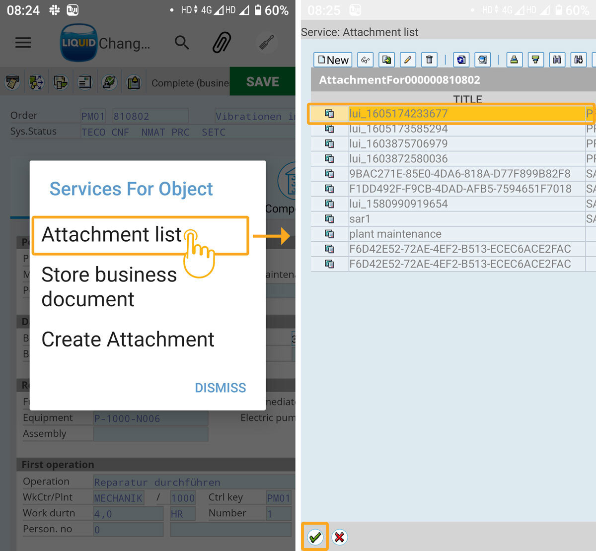Cancel with the red X button
The height and width of the screenshot is (551, 596).
pyautogui.click(x=340, y=537)
